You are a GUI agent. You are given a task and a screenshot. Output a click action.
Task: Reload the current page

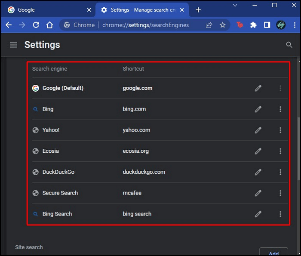click(x=36, y=25)
